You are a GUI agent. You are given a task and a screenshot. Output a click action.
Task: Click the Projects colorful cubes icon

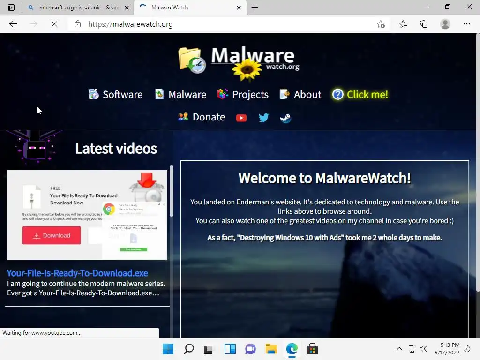[x=223, y=94]
